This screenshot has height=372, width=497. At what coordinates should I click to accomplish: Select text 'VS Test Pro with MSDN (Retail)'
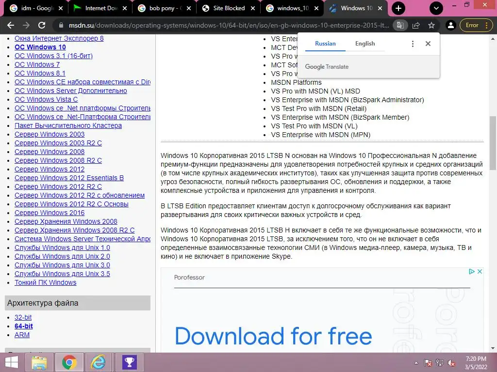pos(318,108)
